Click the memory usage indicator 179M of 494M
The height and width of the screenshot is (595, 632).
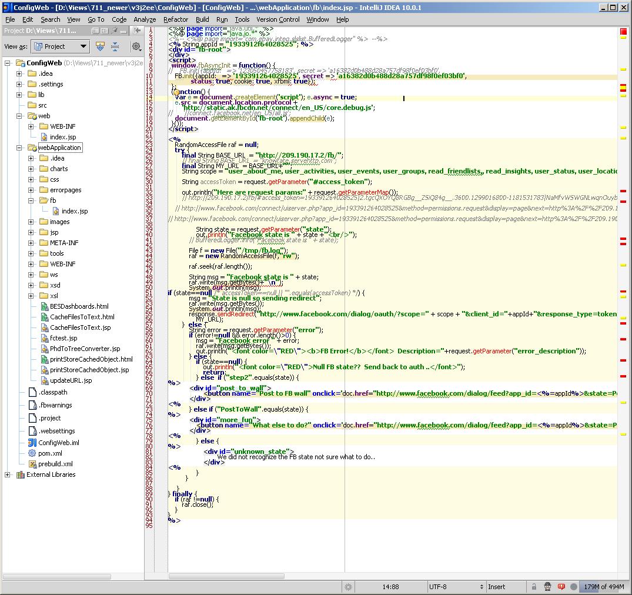603,587
